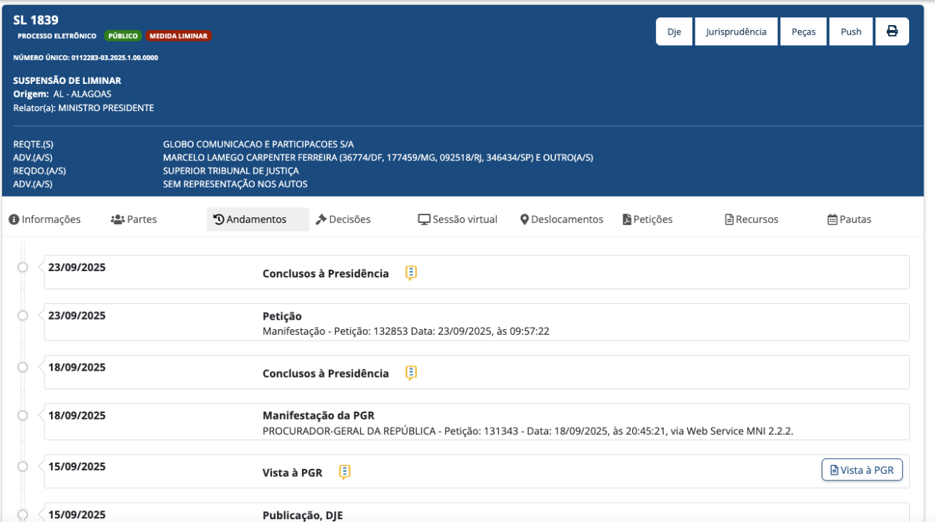Screen dimensions: 935x522
Task: Click timeline marker beside Petição entry
Action: [x=23, y=315]
